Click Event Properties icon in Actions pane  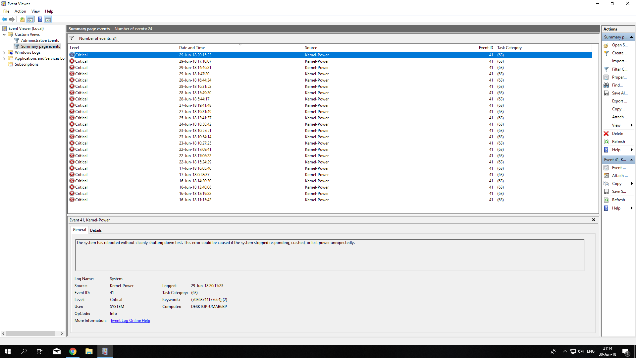pyautogui.click(x=606, y=168)
